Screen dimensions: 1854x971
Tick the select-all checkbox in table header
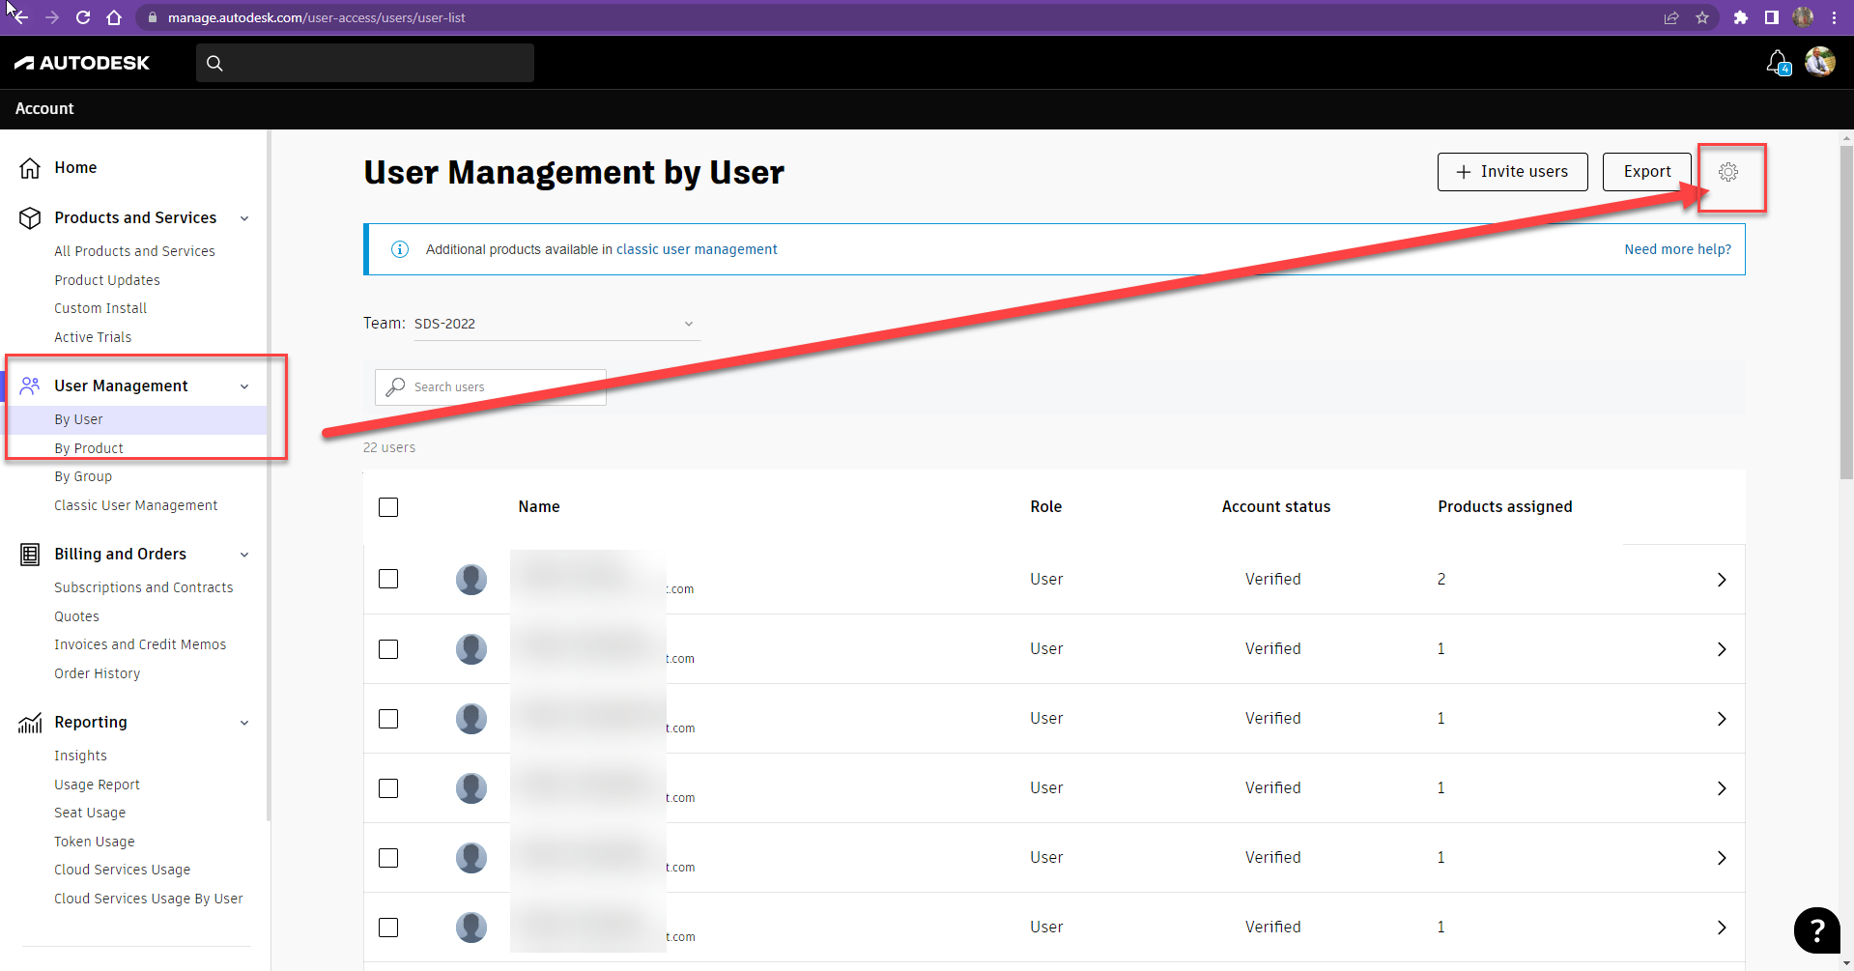click(x=388, y=507)
